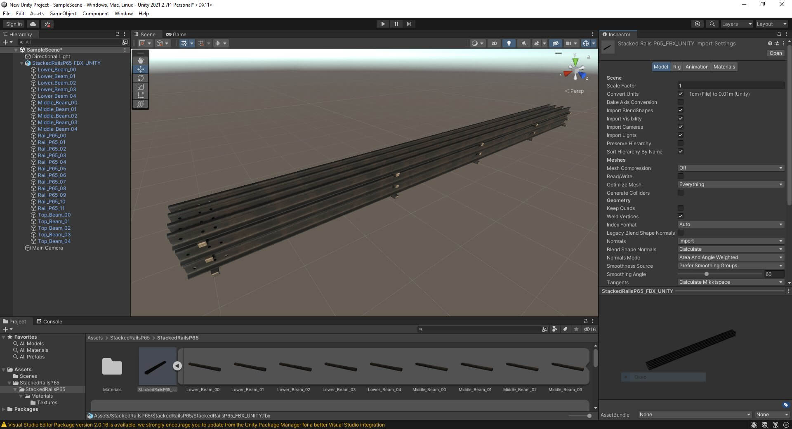
Task: Toggle 2D scene view mode
Action: (494, 43)
